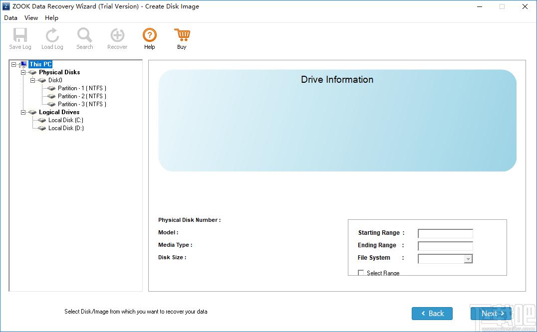This screenshot has width=537, height=332.
Task: Minimize the ZOOK window
Action: pos(480,6)
